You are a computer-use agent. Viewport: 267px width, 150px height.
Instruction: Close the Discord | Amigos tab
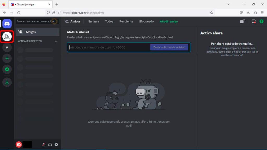[x=49, y=4]
